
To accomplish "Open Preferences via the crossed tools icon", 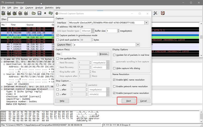I will click(155, 13).
